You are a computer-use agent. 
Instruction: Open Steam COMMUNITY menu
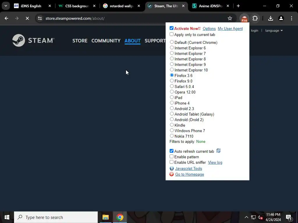click(x=106, y=41)
